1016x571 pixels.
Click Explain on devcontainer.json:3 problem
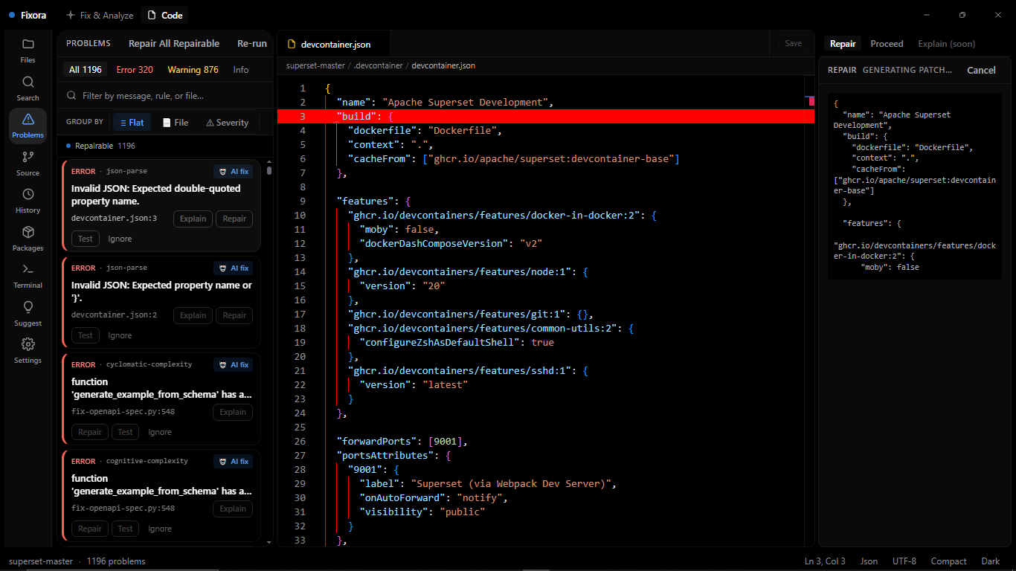coord(193,219)
